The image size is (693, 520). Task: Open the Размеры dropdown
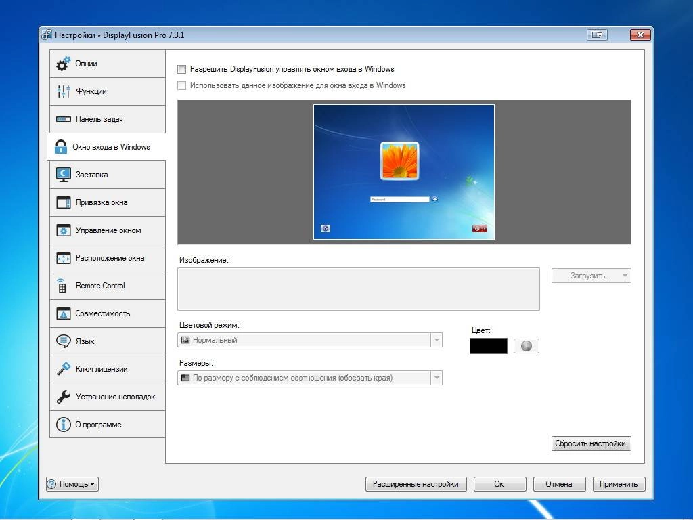coord(310,378)
